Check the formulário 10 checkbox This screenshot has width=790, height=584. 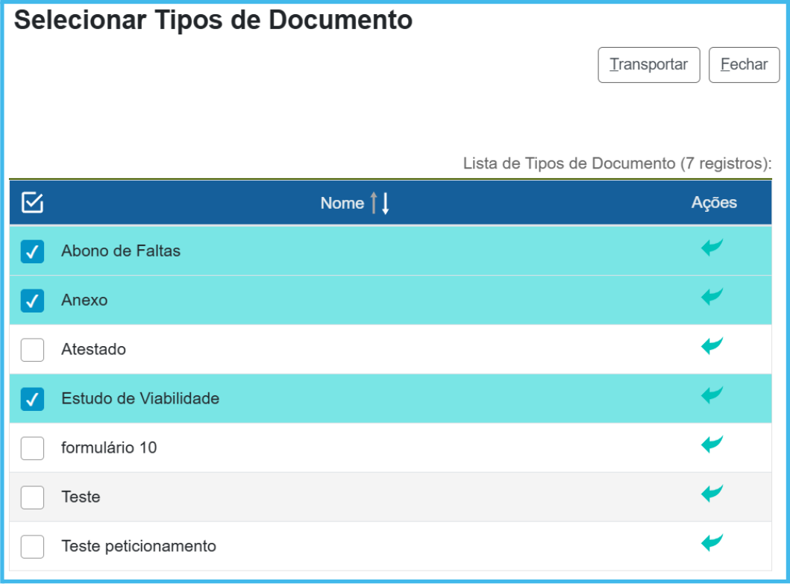click(x=32, y=448)
